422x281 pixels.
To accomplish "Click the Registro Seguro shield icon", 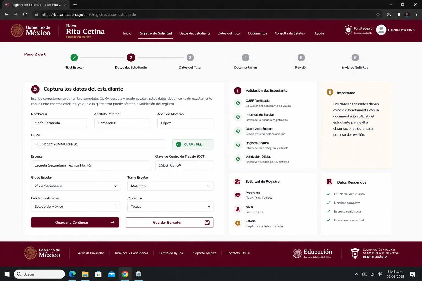I will click(238, 145).
